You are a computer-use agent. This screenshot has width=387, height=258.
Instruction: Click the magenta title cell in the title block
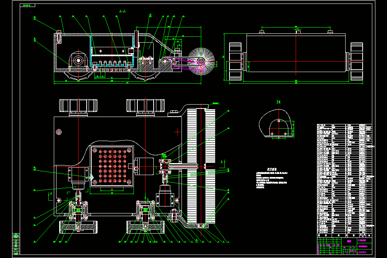click(349, 241)
